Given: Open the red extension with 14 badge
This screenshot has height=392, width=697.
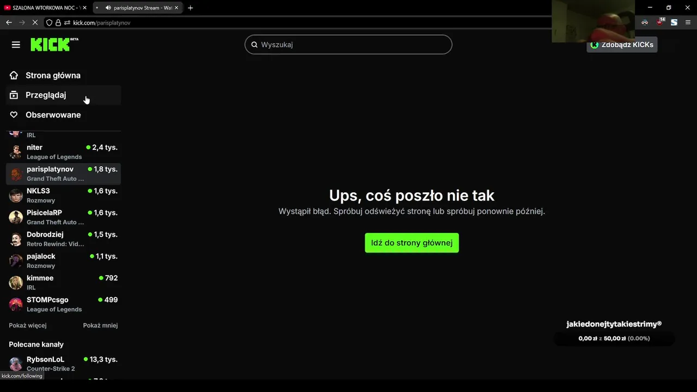Looking at the screenshot, I should pos(660,22).
